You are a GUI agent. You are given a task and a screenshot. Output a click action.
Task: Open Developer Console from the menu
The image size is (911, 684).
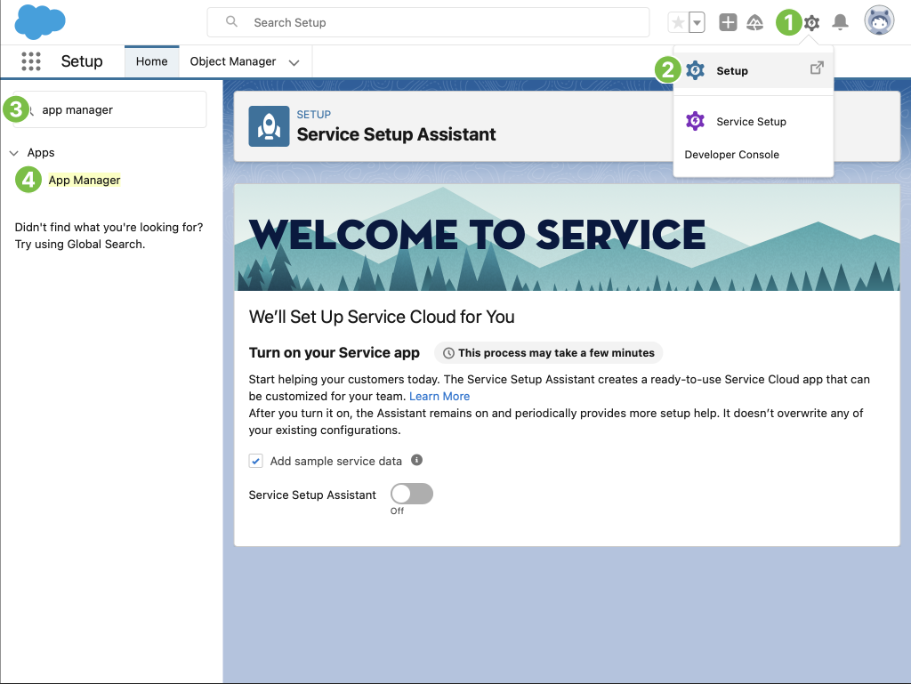click(x=731, y=155)
